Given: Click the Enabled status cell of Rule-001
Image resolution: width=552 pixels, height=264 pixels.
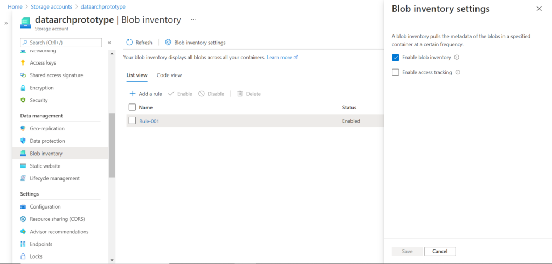Looking at the screenshot, I should click(x=351, y=121).
